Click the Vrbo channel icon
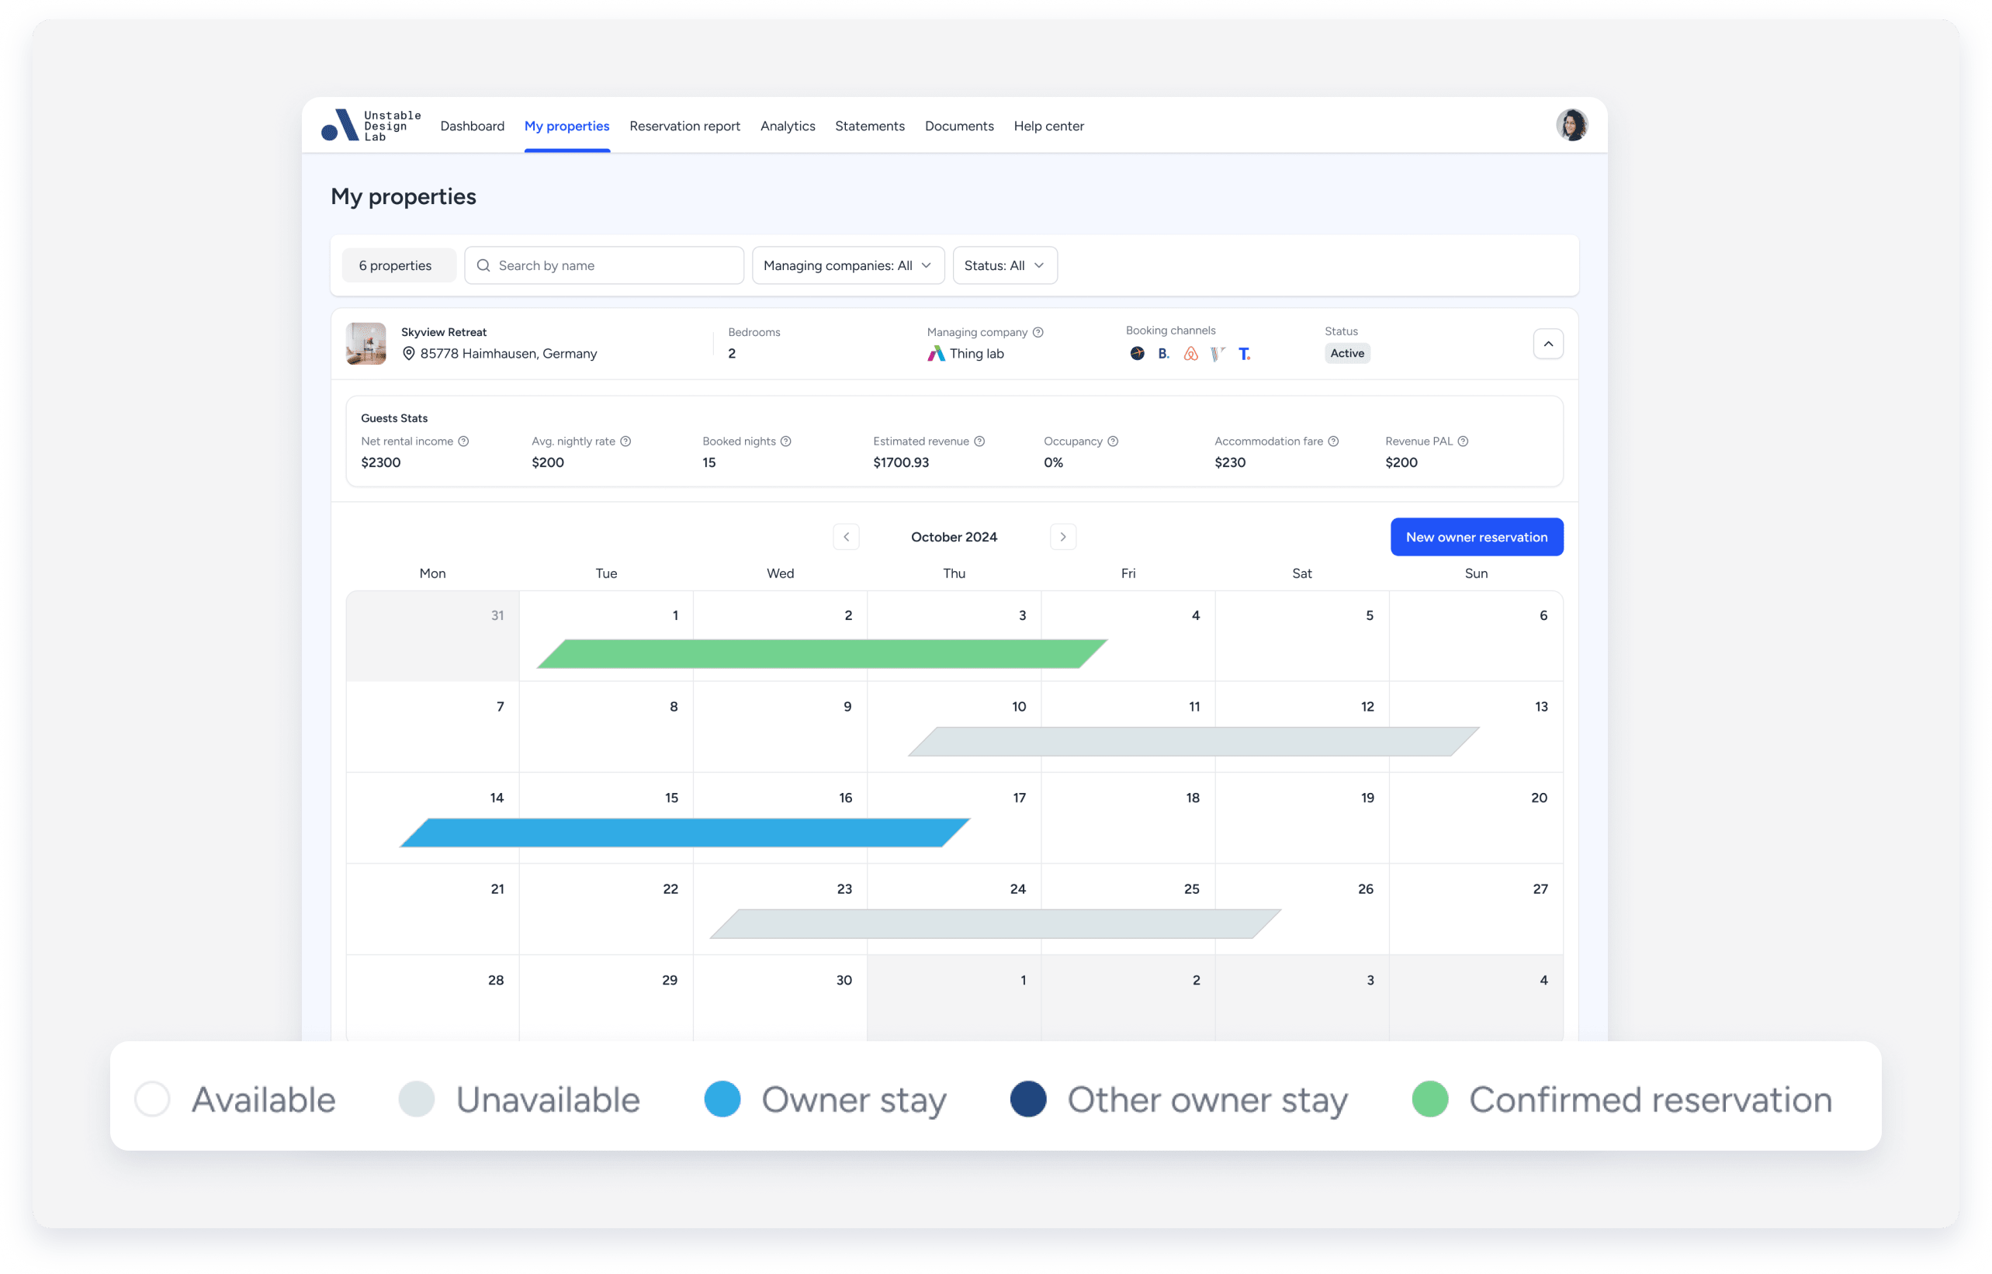 (x=1217, y=353)
